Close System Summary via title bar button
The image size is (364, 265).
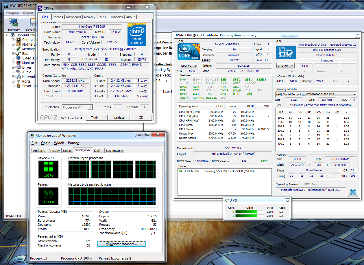357,35
